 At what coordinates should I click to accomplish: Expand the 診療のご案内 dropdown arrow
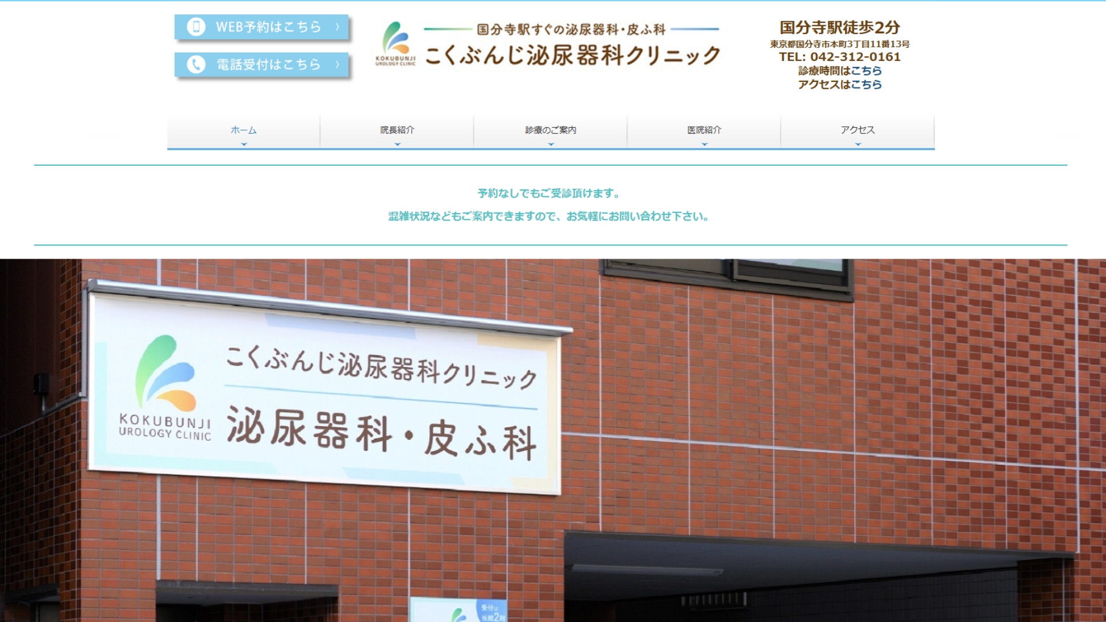click(551, 145)
